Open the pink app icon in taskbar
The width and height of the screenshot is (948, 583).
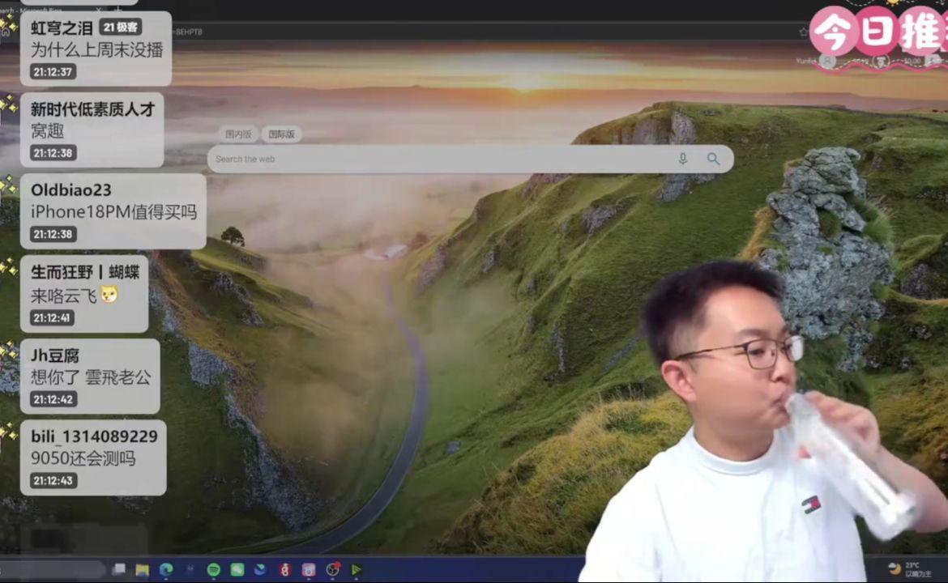(309, 570)
